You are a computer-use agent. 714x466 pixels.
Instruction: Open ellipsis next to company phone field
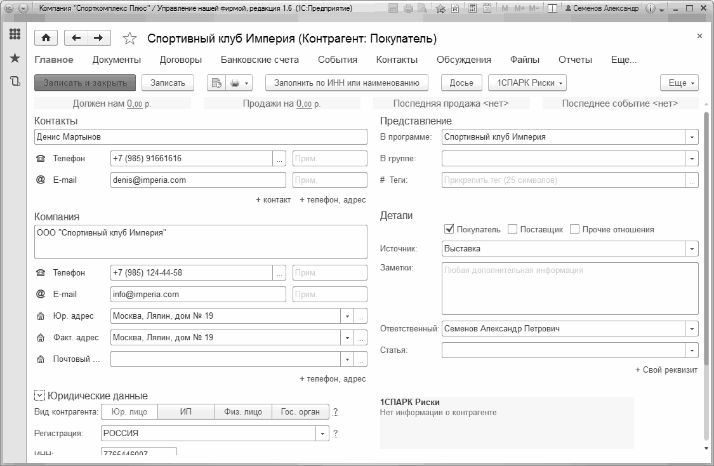(280, 273)
